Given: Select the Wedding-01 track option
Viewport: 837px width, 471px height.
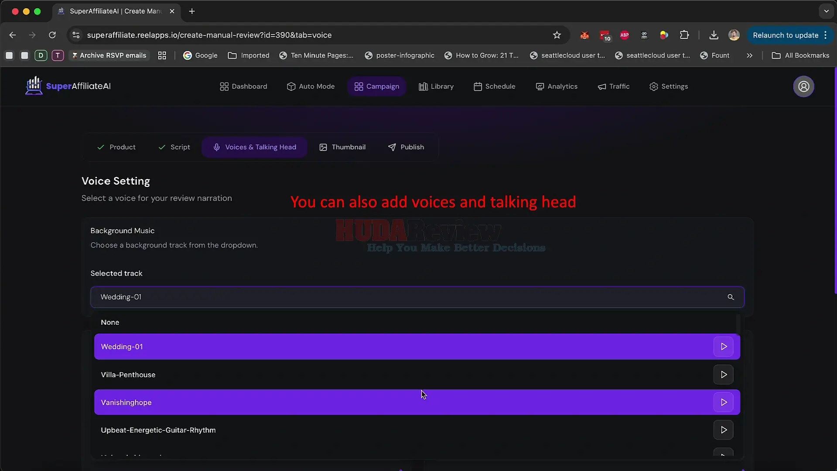Looking at the screenshot, I should coord(417,347).
